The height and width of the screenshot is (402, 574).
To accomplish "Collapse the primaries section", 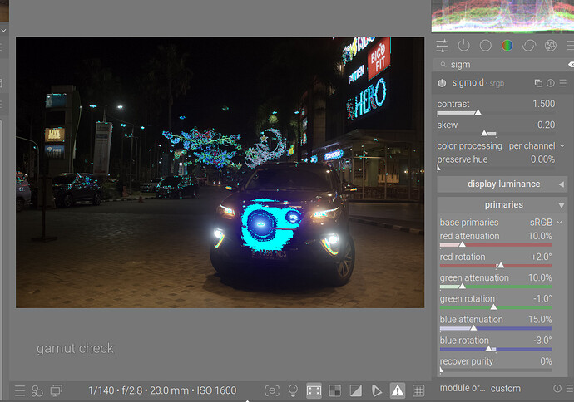I will (503, 204).
